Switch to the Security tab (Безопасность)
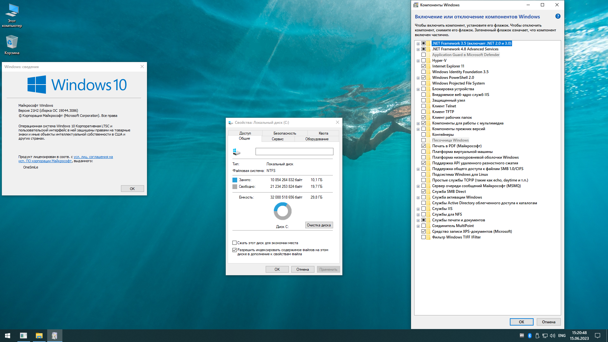This screenshot has width=608, height=342. coord(284,133)
